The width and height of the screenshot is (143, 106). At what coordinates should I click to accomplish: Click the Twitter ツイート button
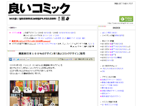(21, 59)
